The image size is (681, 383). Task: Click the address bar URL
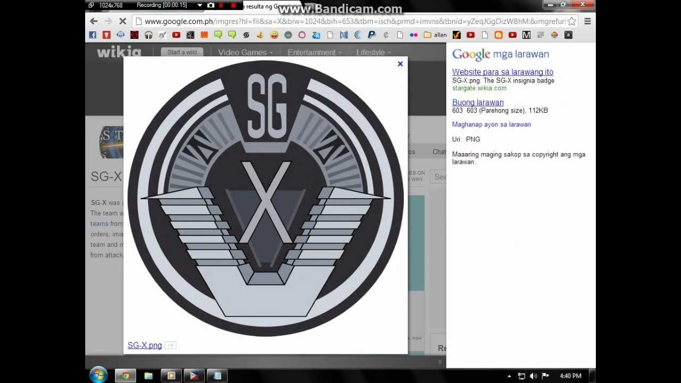pos(355,21)
